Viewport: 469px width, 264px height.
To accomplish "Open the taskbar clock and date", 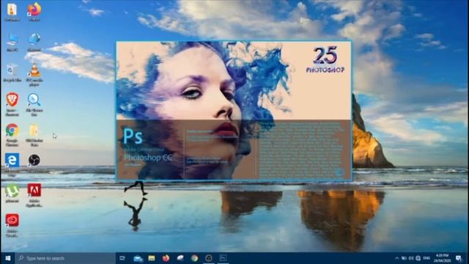I will 442,258.
